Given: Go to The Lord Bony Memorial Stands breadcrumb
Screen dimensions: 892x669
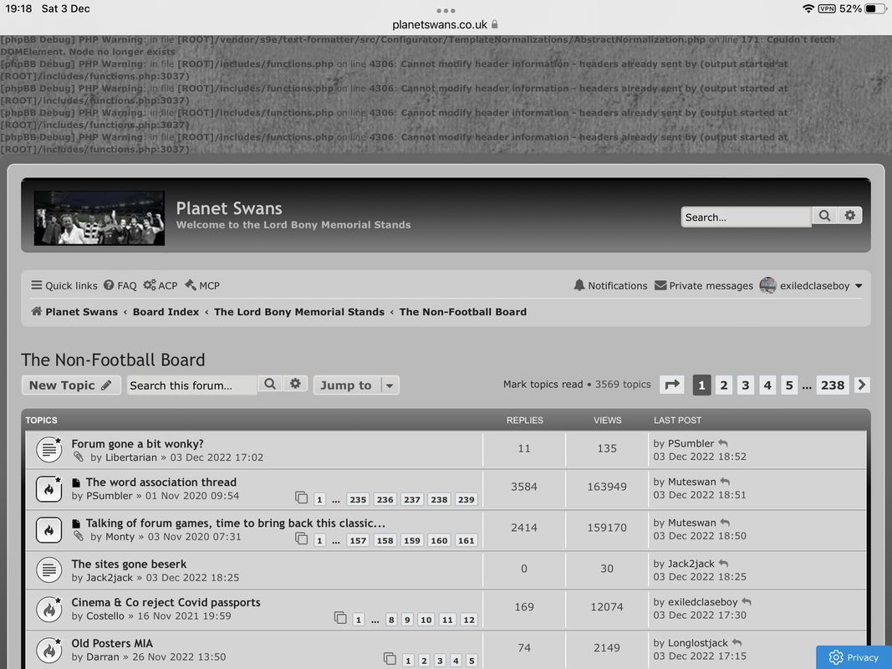Looking at the screenshot, I should point(299,312).
